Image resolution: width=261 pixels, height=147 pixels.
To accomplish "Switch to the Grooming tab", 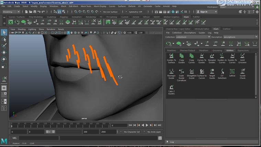I will tap(217, 50).
